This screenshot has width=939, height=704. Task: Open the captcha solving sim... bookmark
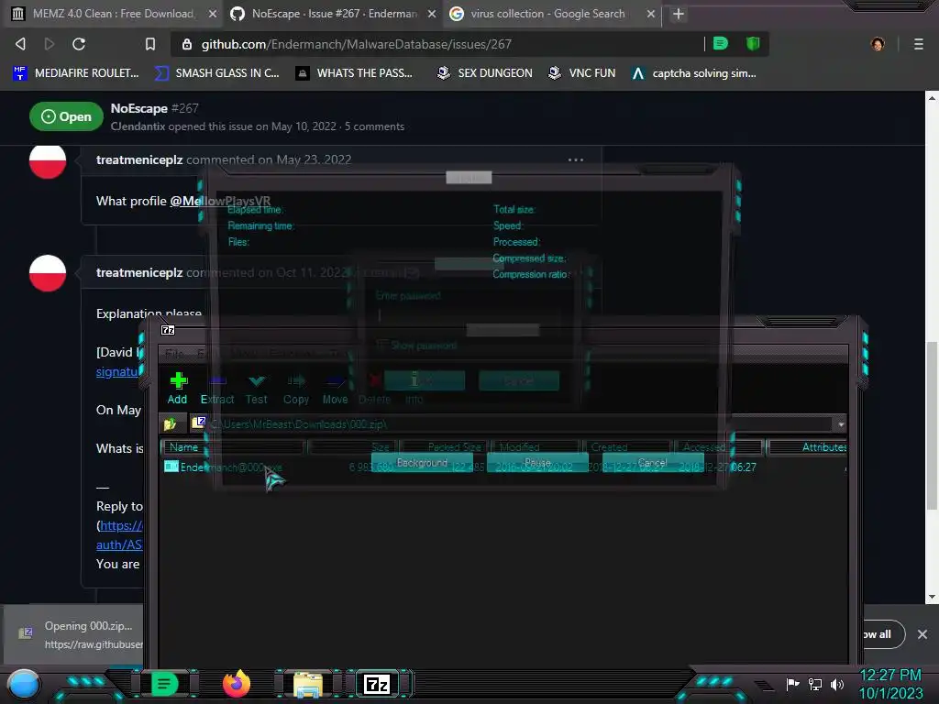click(x=694, y=73)
